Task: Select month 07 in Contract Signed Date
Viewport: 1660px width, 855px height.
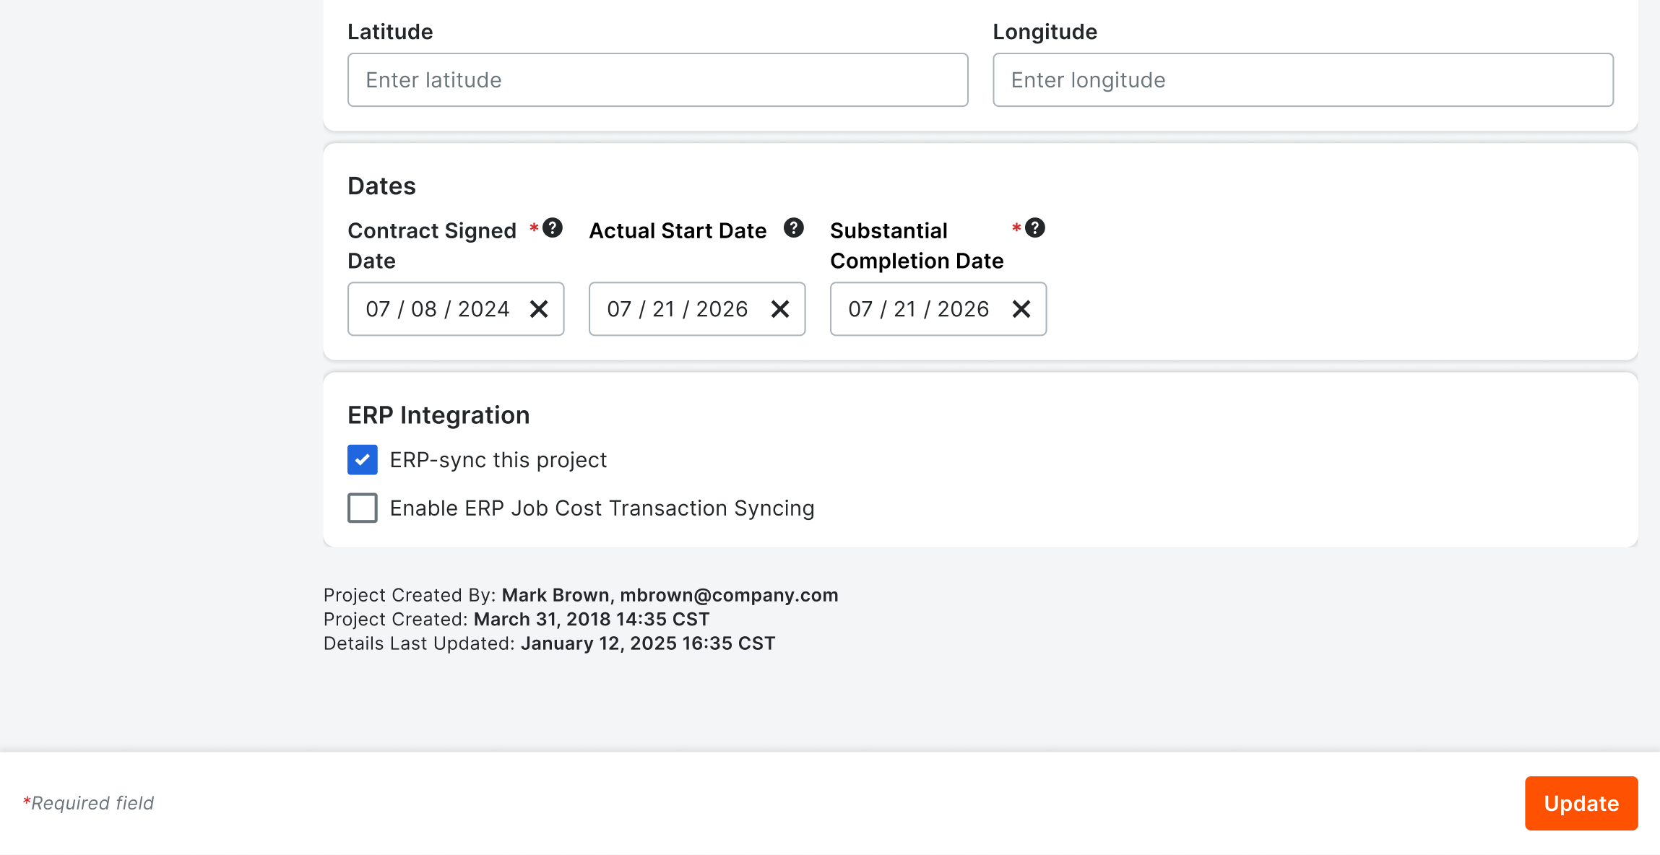Action: click(378, 309)
